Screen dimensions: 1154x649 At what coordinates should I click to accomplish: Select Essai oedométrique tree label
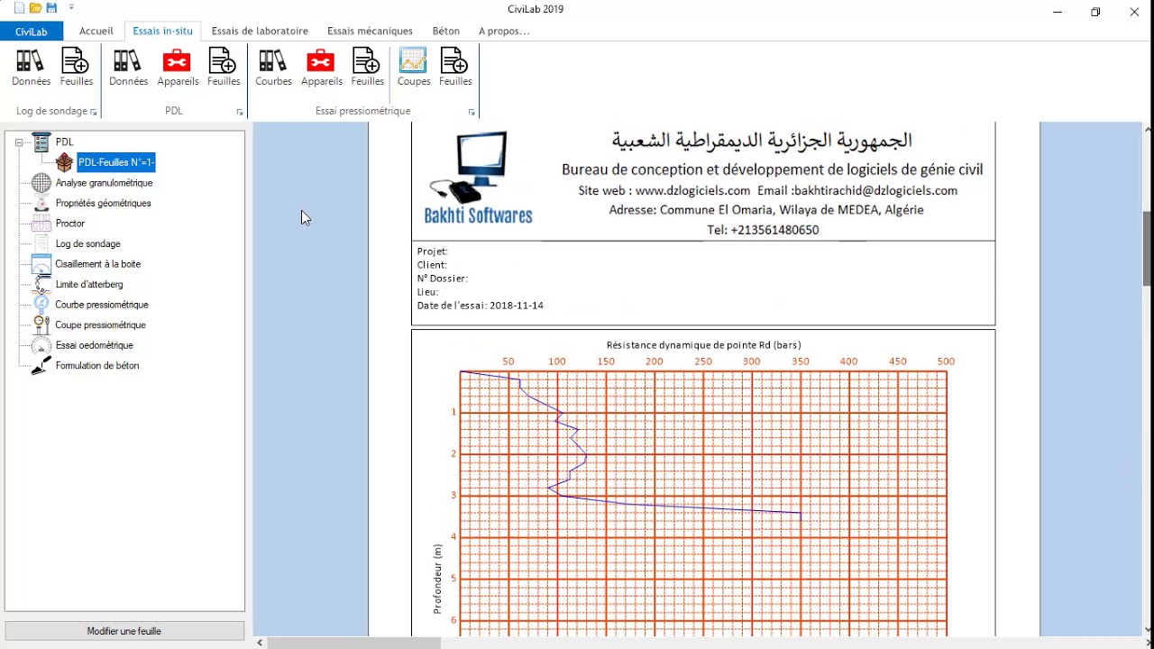(x=94, y=345)
